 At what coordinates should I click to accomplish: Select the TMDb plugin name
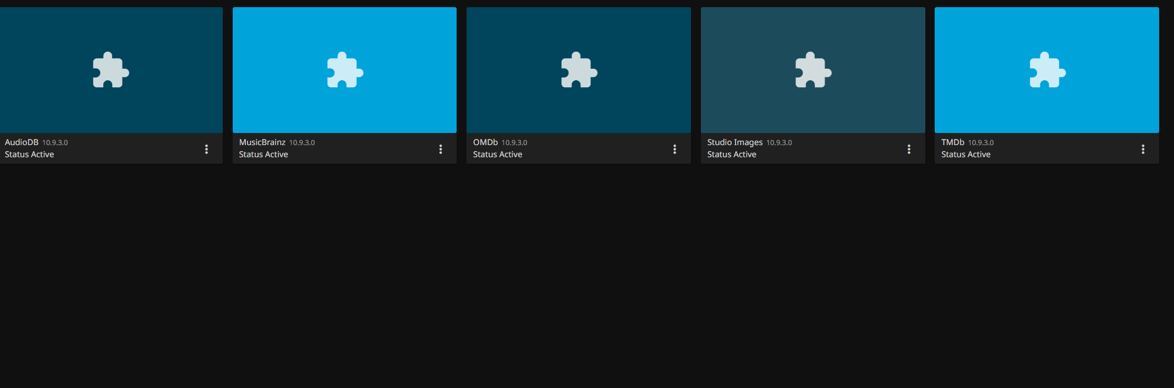[952, 142]
